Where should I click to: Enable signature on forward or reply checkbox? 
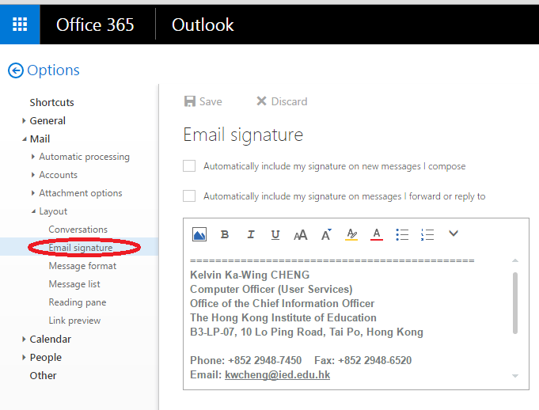189,196
